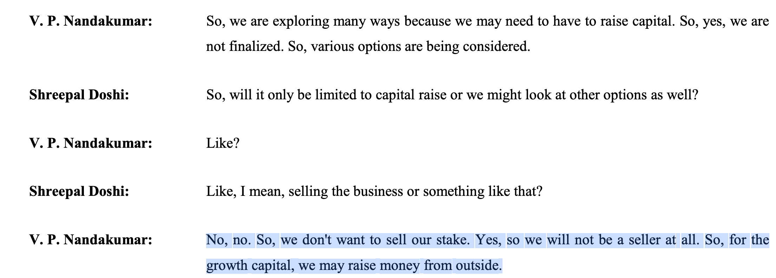
Task: Click the second 'V. P. Nandakumar:' label
Action: [91, 143]
